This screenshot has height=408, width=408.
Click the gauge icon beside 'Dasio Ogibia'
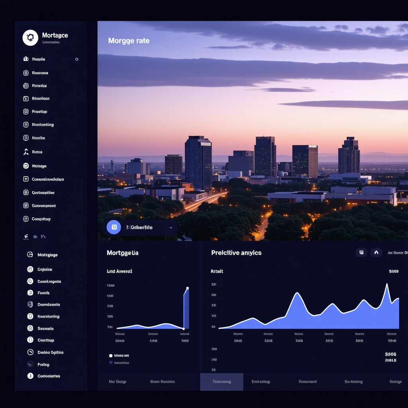(x=30, y=352)
